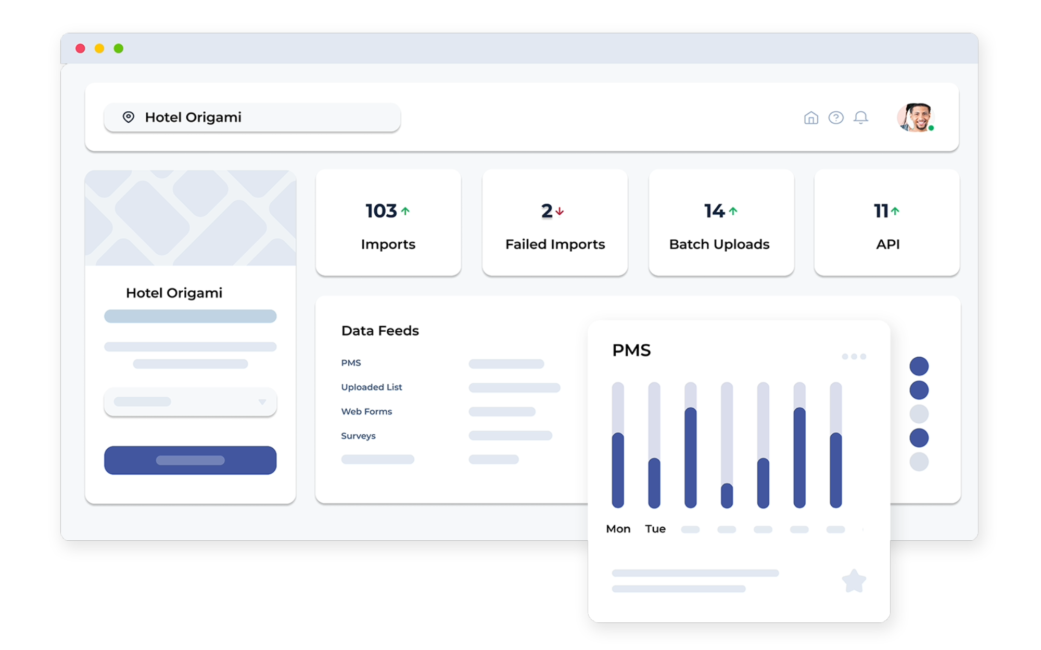Open the 103 Imports stat card
The width and height of the screenshot is (1041, 650).
(388, 223)
